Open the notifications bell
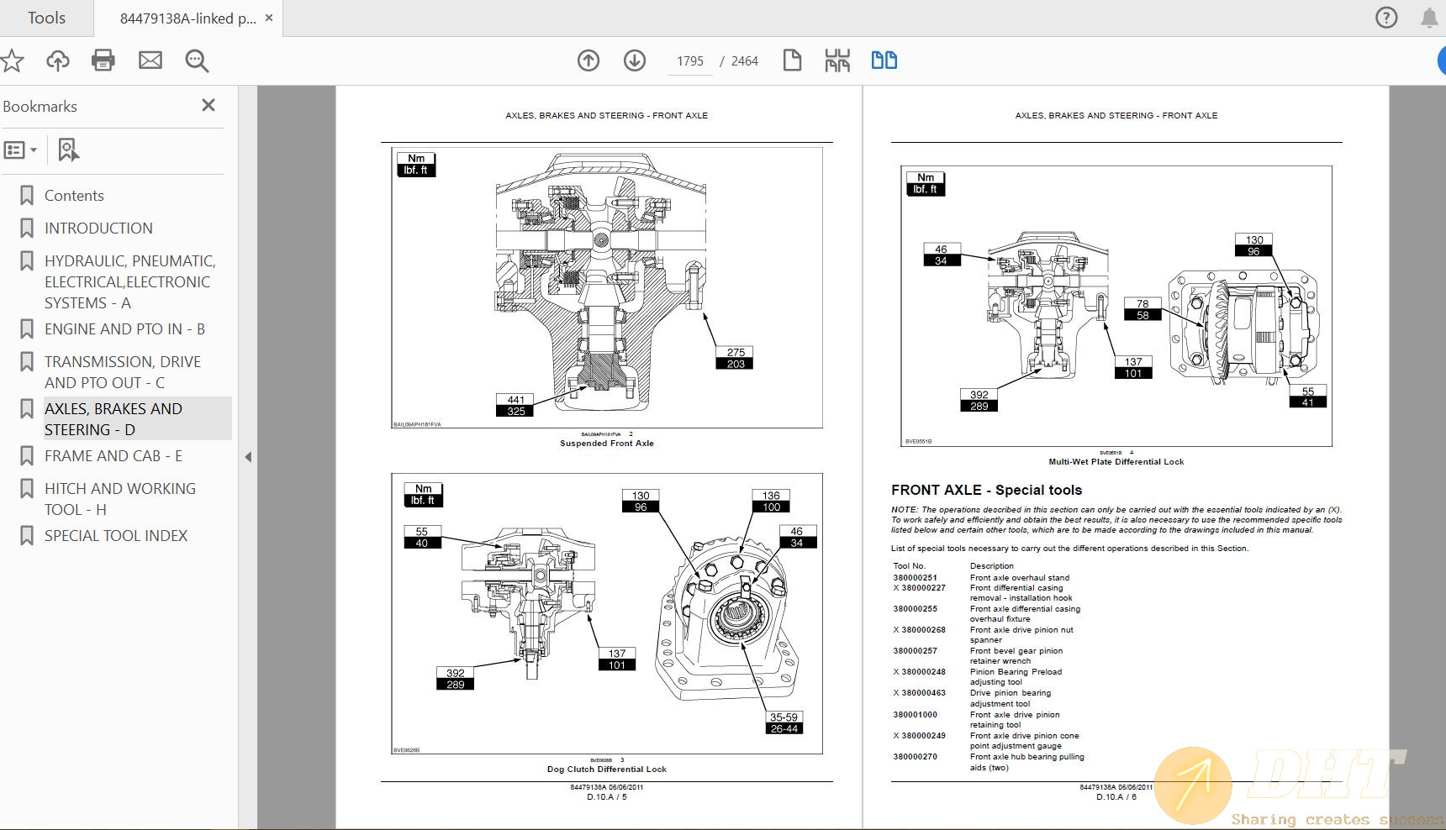Screen dimensions: 1446x830 (1429, 18)
